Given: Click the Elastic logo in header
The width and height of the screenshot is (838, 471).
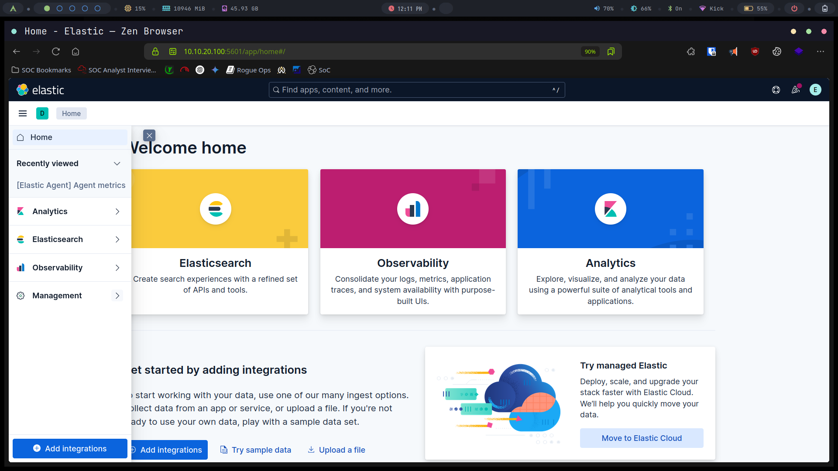Looking at the screenshot, I should tap(40, 90).
